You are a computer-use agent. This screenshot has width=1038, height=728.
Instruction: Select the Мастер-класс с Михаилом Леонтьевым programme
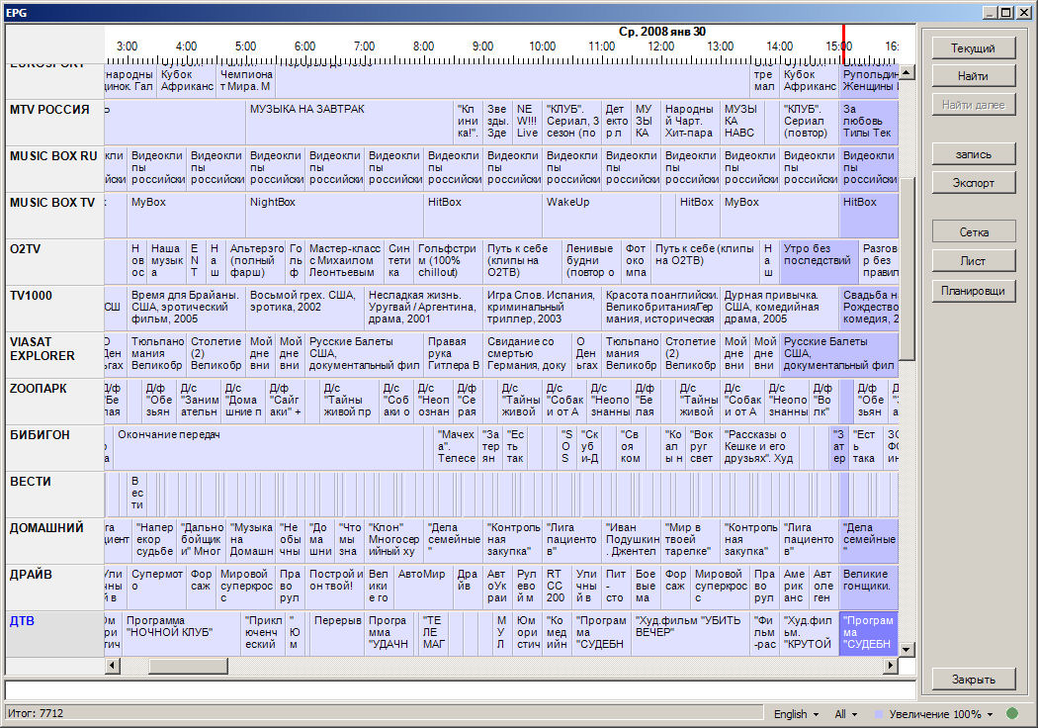tap(344, 262)
